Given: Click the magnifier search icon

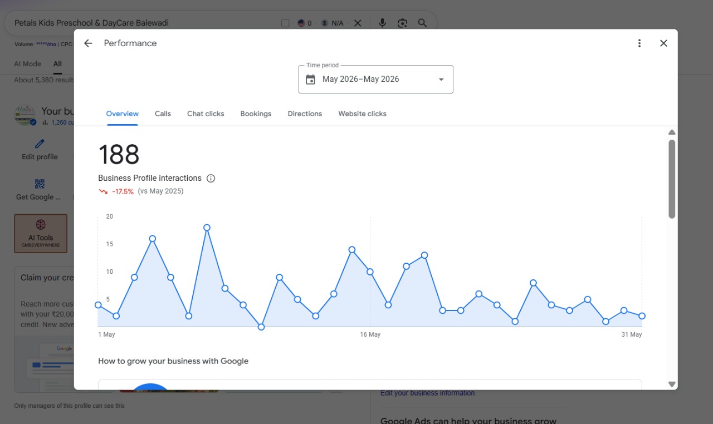Looking at the screenshot, I should click(422, 23).
